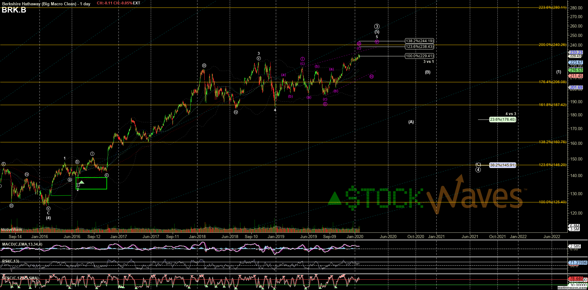This screenshot has width=588, height=290.
Task: Click the green triangle marker in target box
Action: tap(81, 182)
